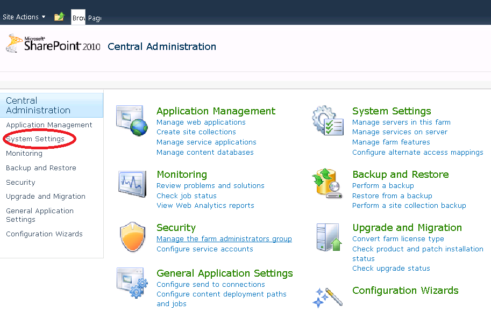
Task: Click the Application Management globe icon
Action: pyautogui.click(x=132, y=120)
